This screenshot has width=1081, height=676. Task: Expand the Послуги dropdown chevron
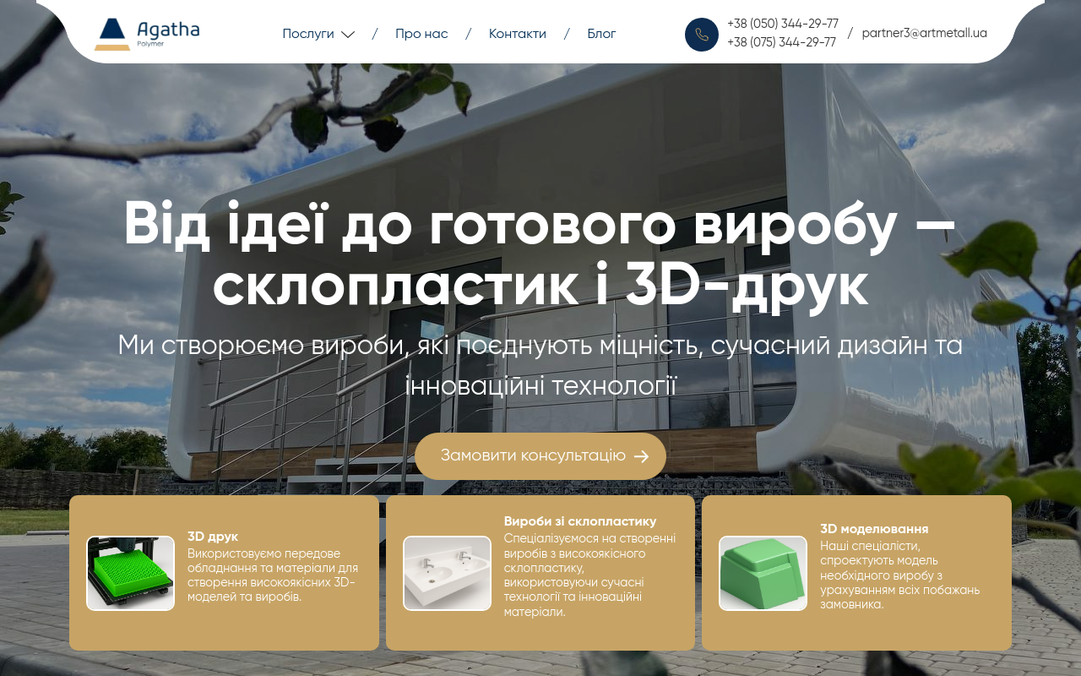(x=348, y=35)
